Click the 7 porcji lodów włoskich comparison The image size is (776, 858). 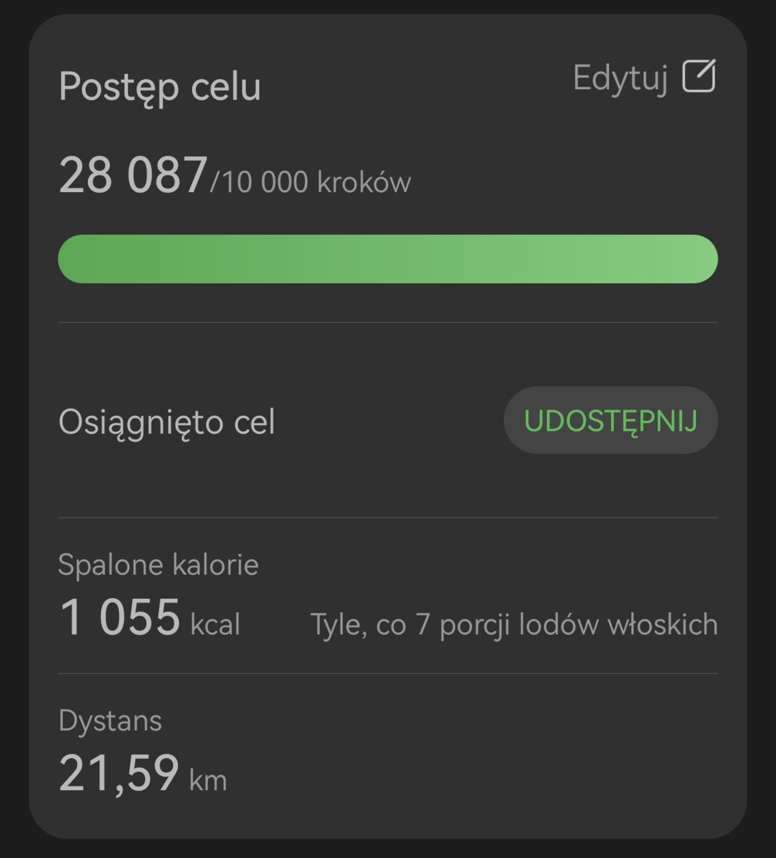click(x=567, y=625)
